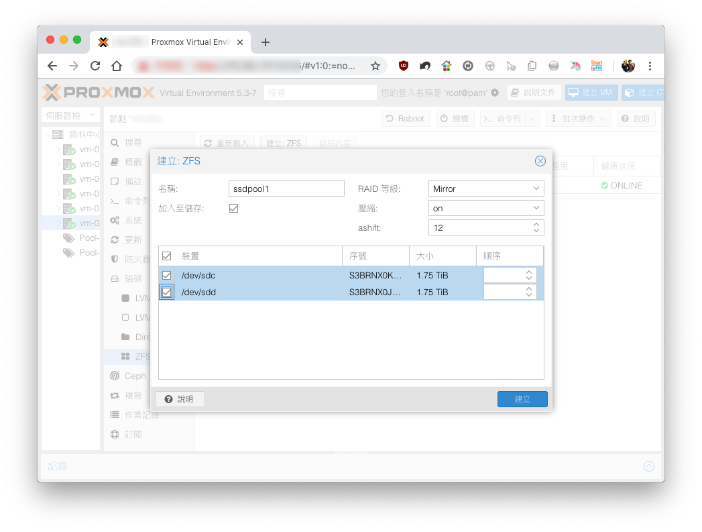
Task: Open the Smart extension icon in toolbar
Action: coord(596,66)
